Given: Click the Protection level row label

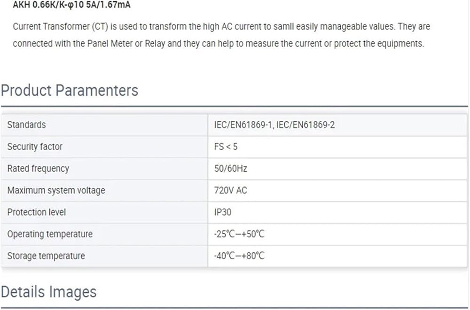Looking at the screenshot, I should 37,212.
